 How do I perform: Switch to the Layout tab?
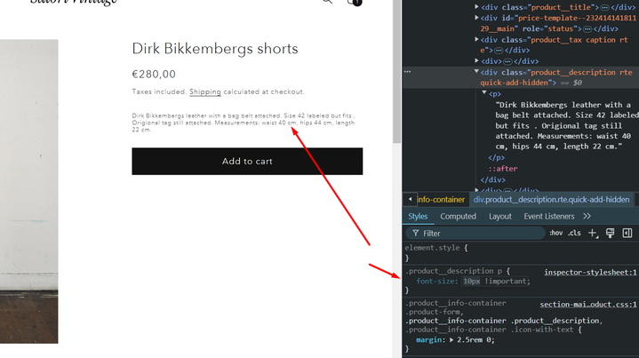[500, 217]
